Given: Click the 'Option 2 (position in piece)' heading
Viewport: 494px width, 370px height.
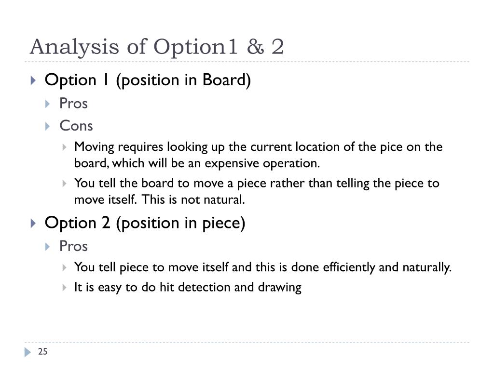Looking at the screenshot, I should (145, 223).
